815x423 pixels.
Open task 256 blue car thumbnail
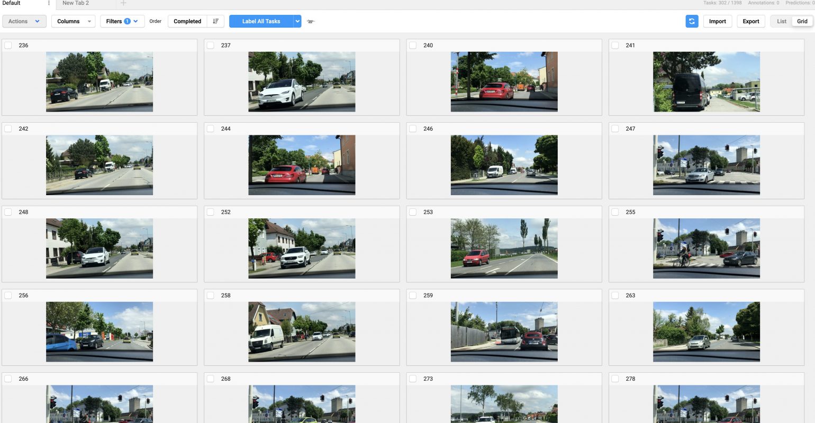99,332
